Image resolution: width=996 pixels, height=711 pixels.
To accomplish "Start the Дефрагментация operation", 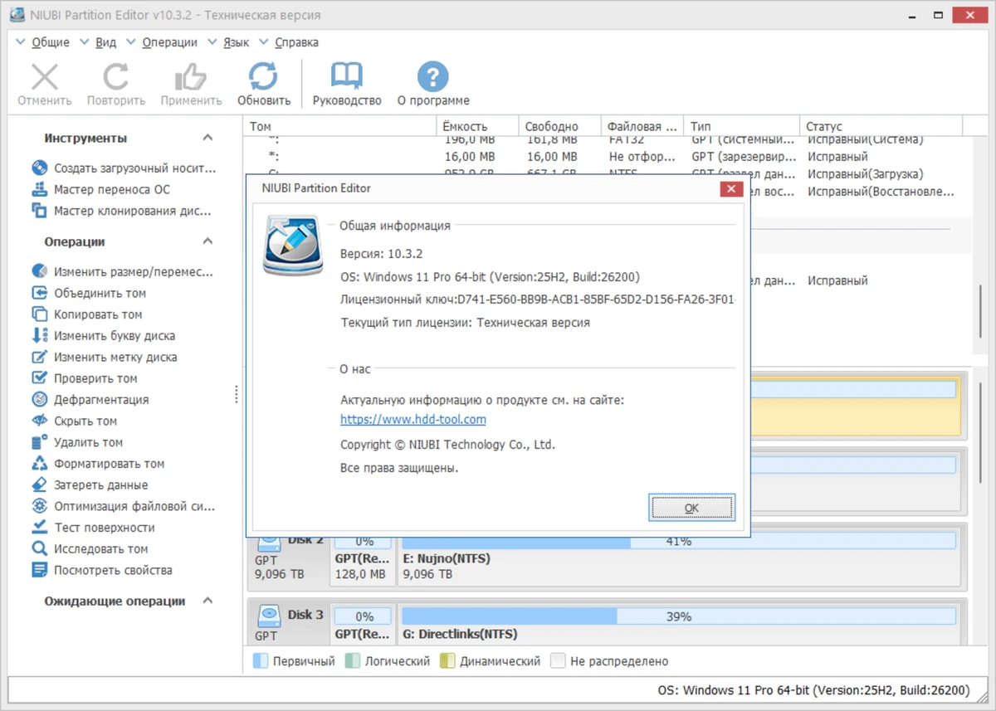I will coord(90,400).
